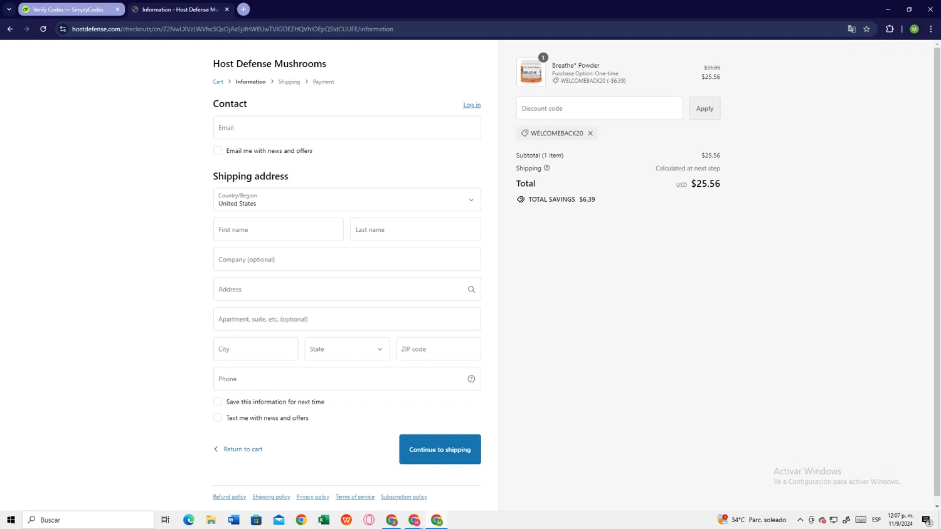Viewport: 941px width, 529px height.
Task: Click the Shipping breadcrumb step
Action: coord(289,82)
